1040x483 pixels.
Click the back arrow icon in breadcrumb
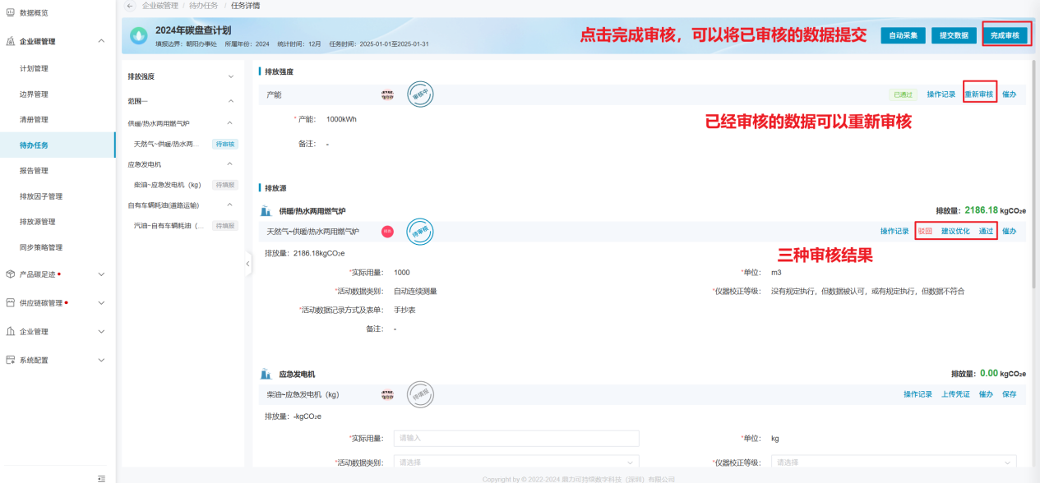130,6
